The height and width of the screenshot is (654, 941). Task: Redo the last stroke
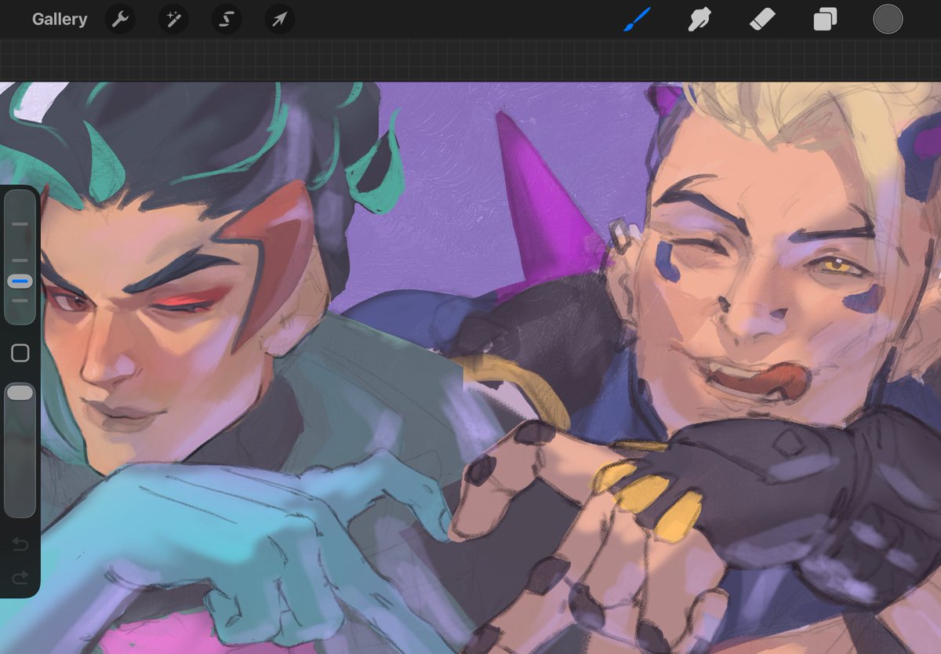20,578
